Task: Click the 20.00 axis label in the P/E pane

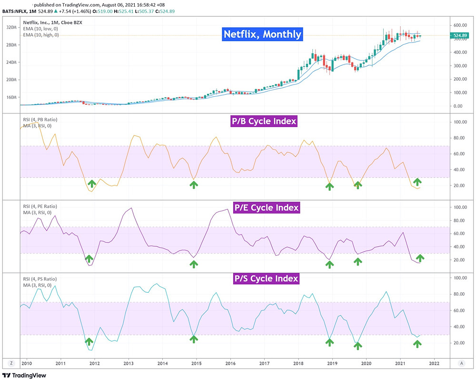Action: [459, 260]
